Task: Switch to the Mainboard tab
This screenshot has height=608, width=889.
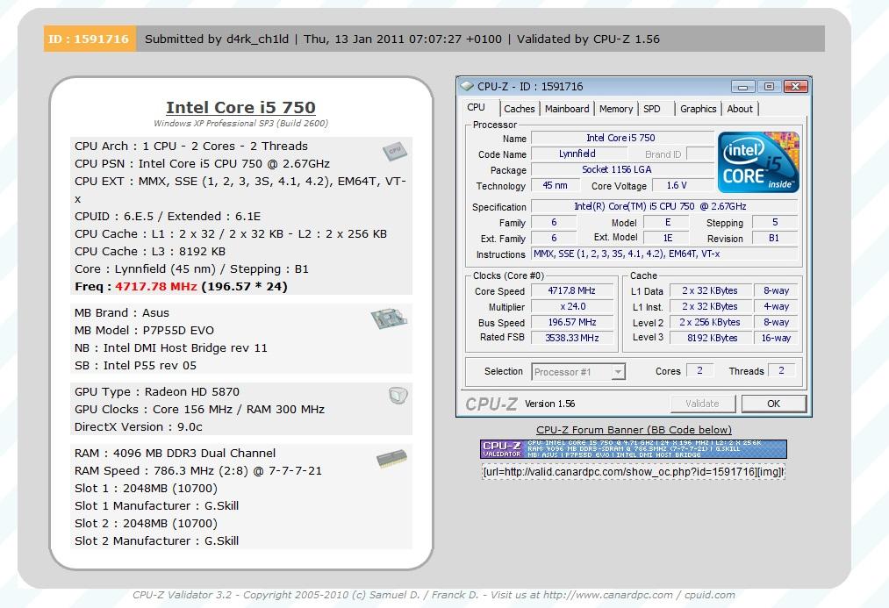Action: tap(567, 109)
